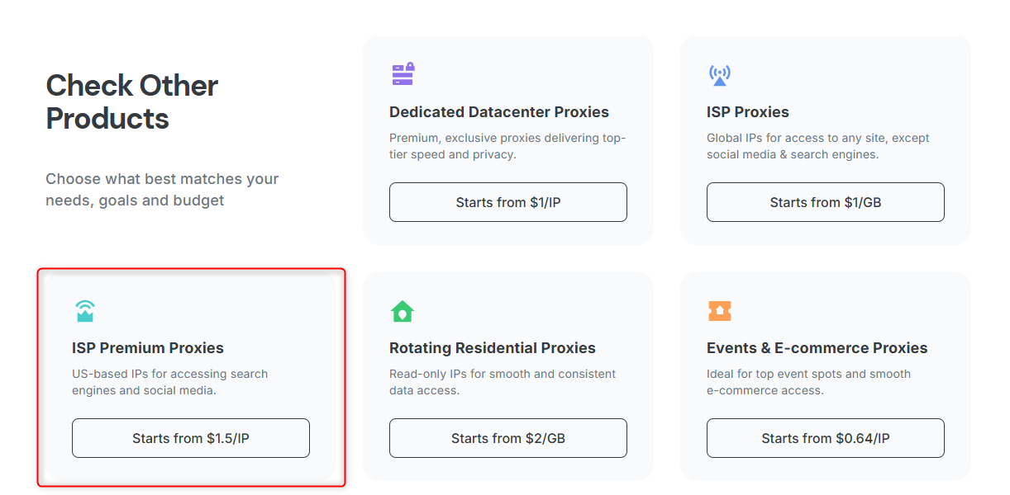Click the "US-based IPs" description text
The width and height of the screenshot is (1010, 495).
tap(169, 382)
